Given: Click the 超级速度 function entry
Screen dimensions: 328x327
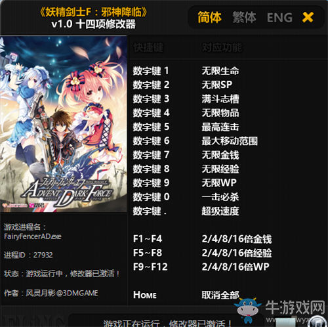Looking at the screenshot, I should tap(220, 211).
